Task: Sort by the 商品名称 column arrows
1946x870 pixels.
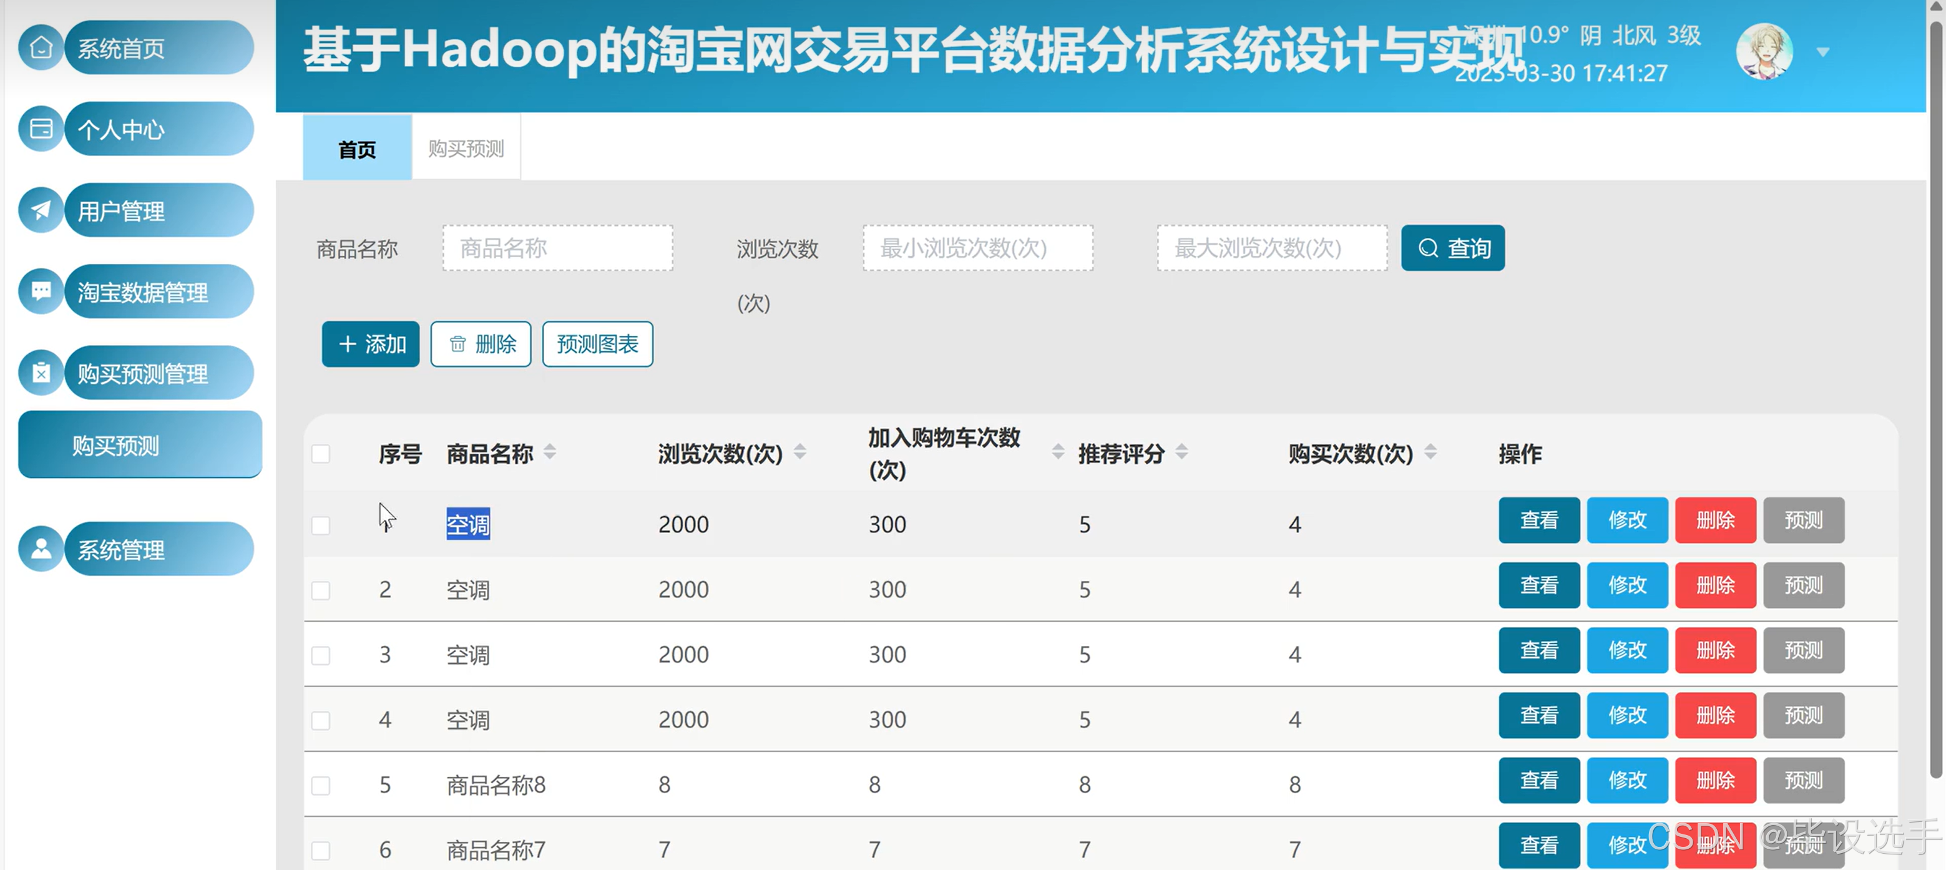Action: click(550, 452)
